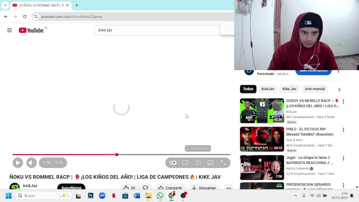Show hidden system tray icons chevron
This screenshot has width=359, height=202.
[x=295, y=196]
